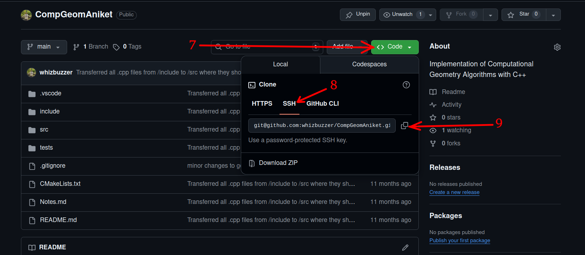Open Publish your first package link

[460, 240]
